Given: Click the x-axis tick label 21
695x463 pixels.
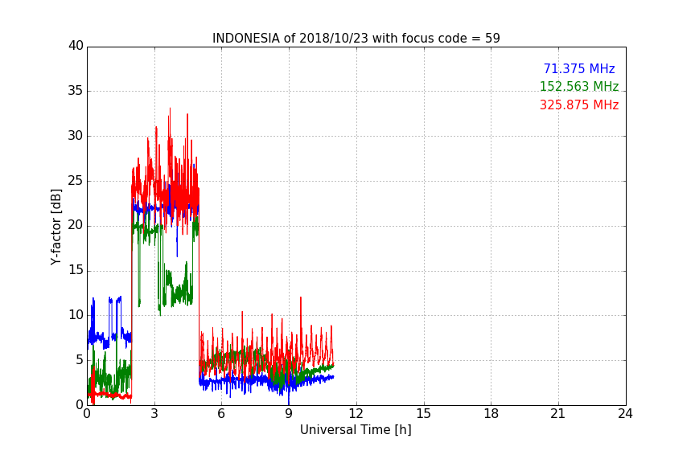Looking at the screenshot, I should pos(558,414).
